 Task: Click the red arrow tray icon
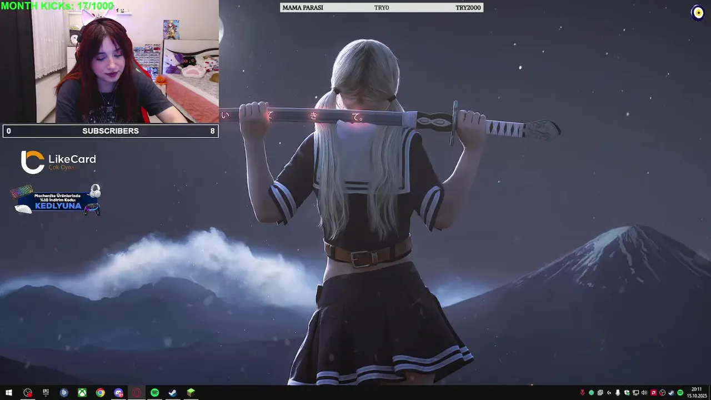582,393
